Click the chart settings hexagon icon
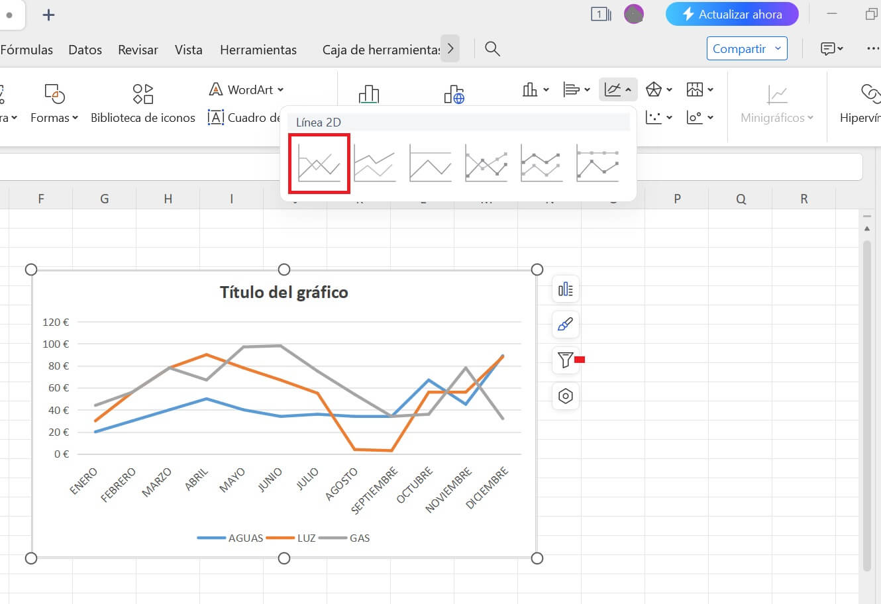 [565, 395]
